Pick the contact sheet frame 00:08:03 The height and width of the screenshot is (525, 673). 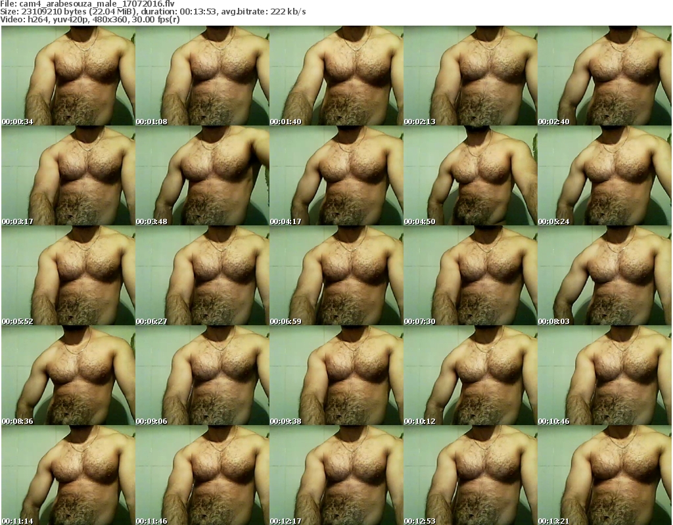coord(605,275)
